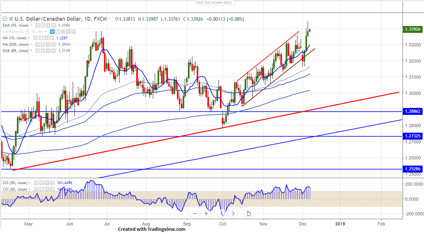Remove the first CCI indicator
Screen dimensions: 424x234
(52, 183)
